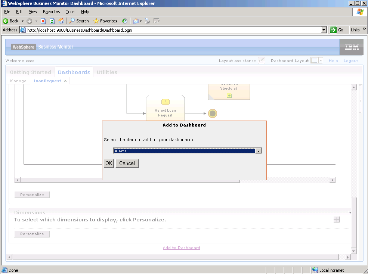
Task: Switch to the Getting Started tab
Action: 31,72
